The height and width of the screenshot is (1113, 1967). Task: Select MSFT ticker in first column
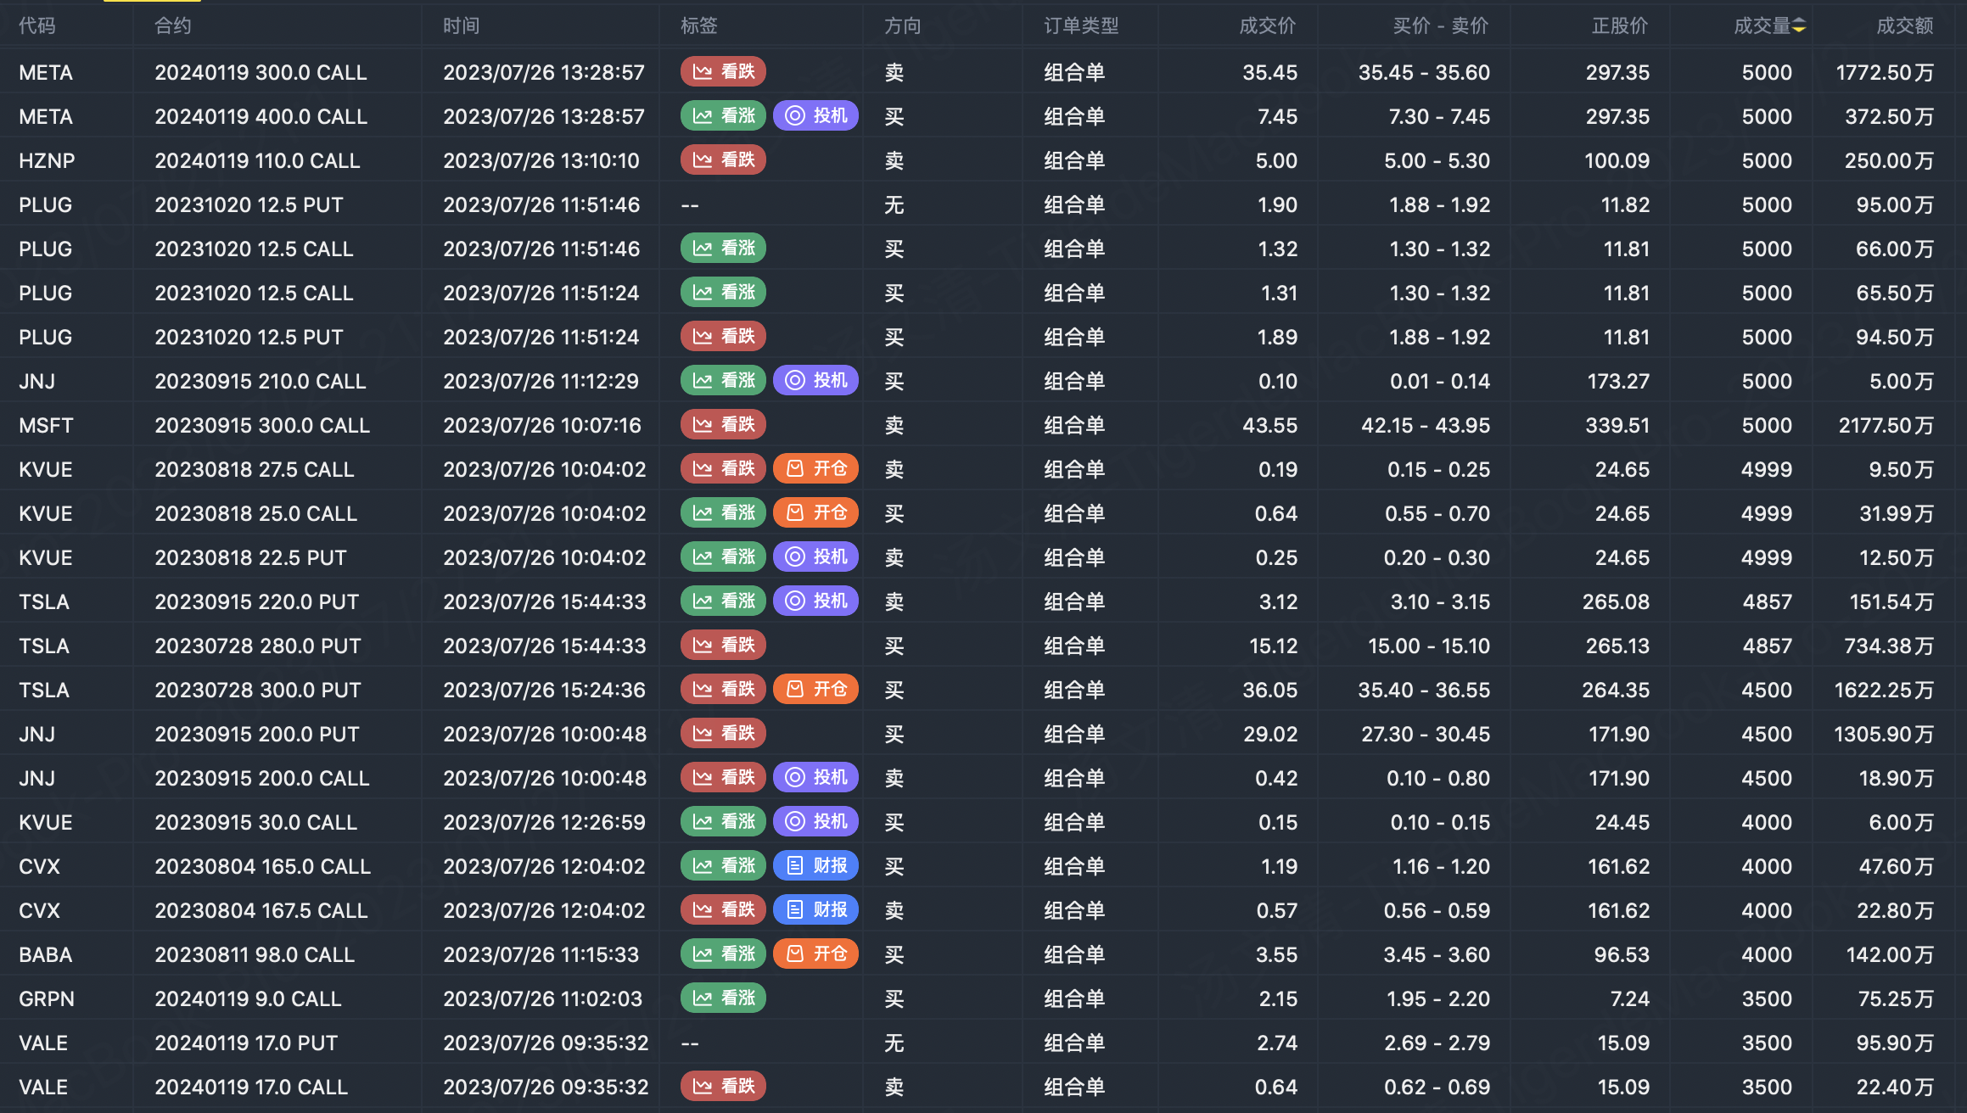pyautogui.click(x=46, y=425)
